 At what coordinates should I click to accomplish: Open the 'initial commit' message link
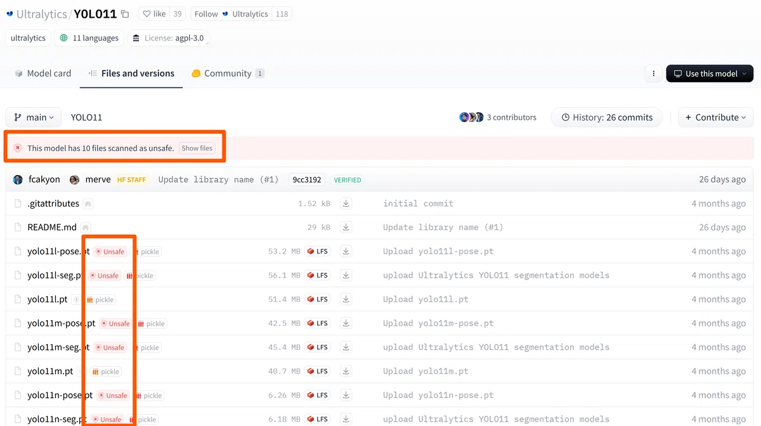(418, 203)
